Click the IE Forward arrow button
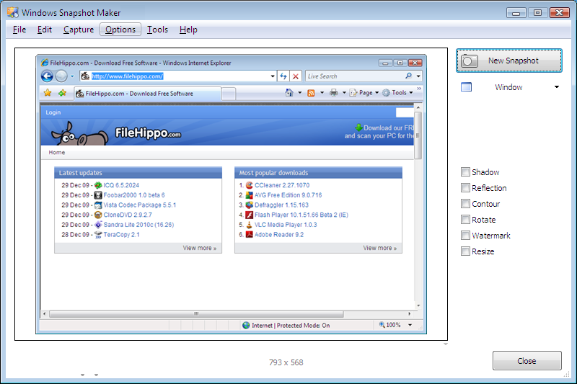Image resolution: width=577 pixels, height=384 pixels. tap(61, 76)
